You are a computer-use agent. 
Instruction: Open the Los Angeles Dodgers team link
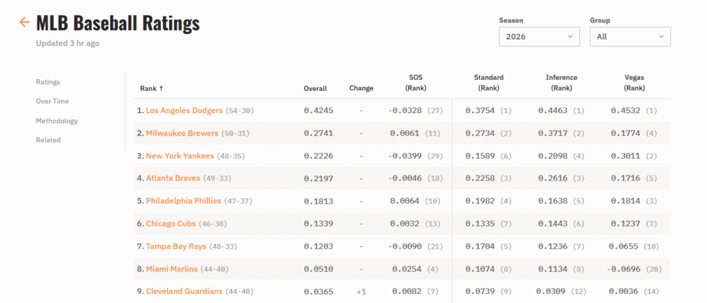click(184, 111)
